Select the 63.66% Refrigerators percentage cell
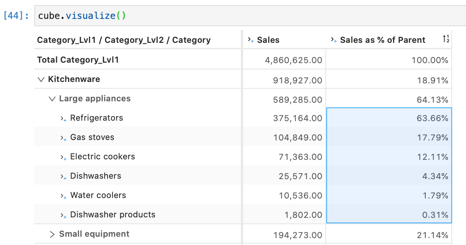 click(432, 118)
